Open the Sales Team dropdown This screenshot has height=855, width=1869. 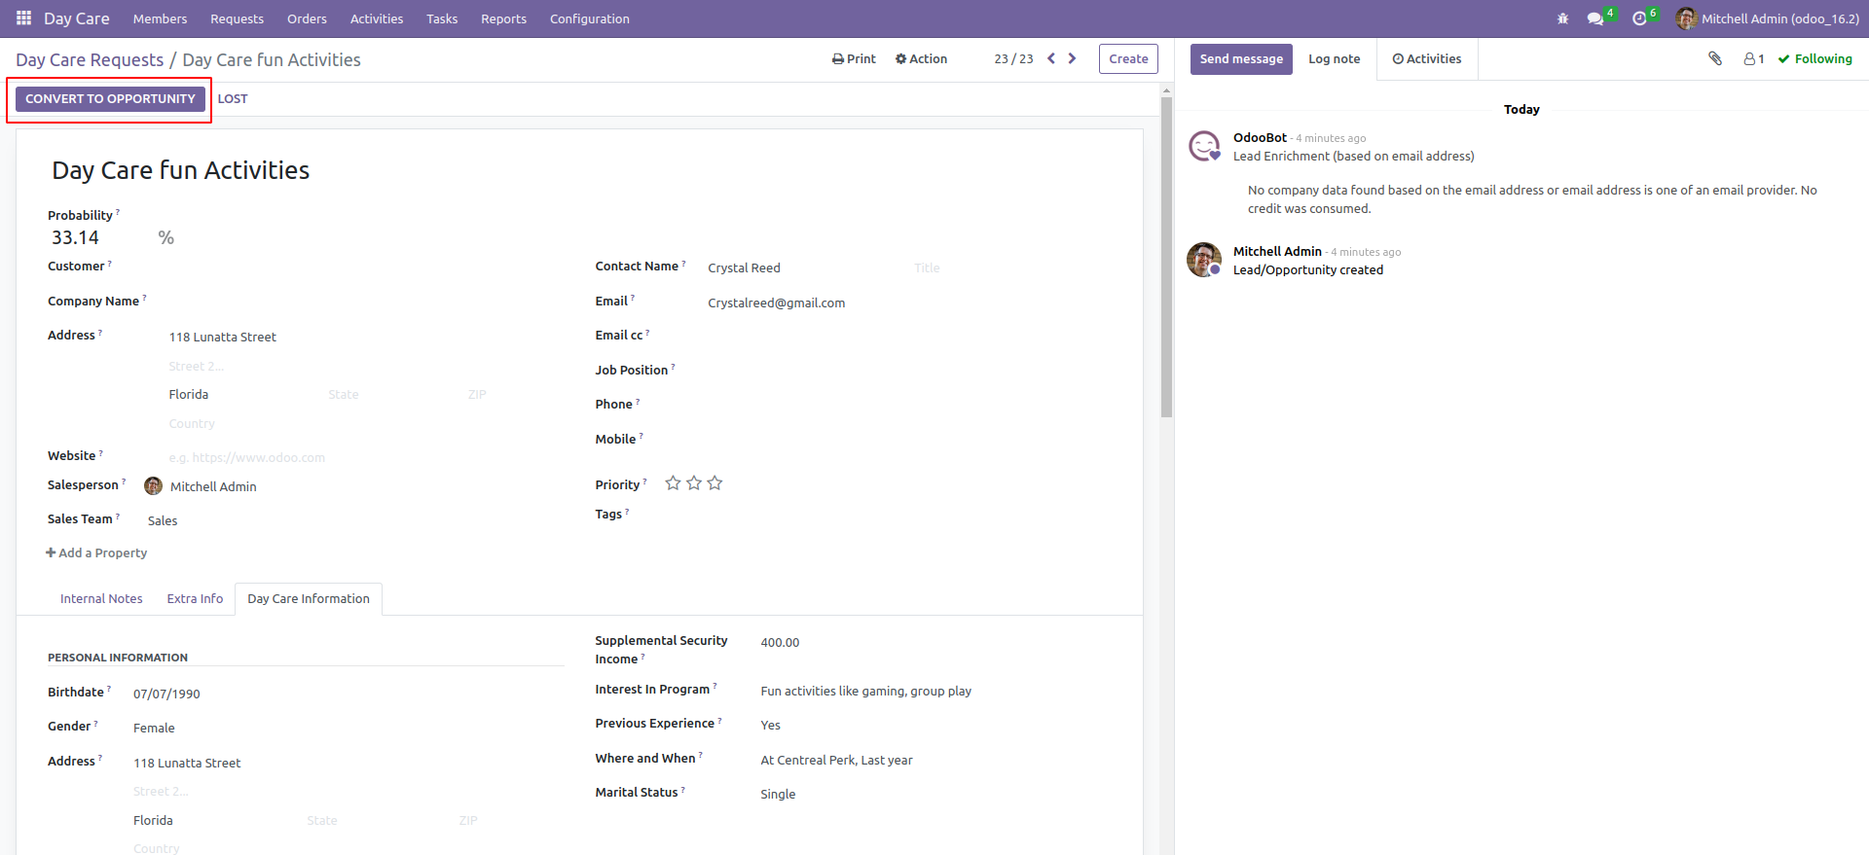click(x=355, y=520)
